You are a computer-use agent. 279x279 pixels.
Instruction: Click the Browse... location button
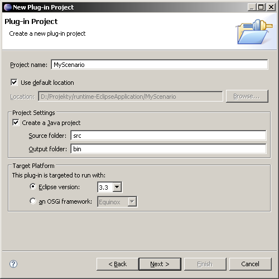[247, 96]
